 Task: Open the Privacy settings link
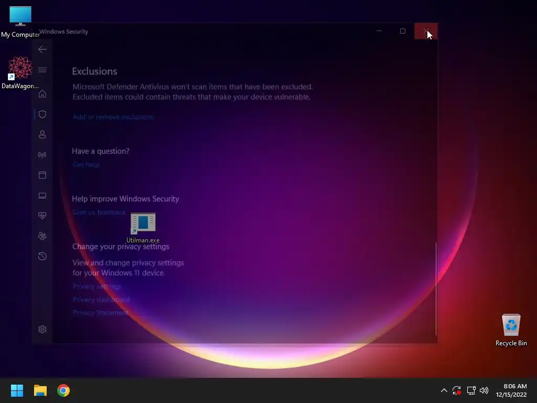[x=97, y=286]
